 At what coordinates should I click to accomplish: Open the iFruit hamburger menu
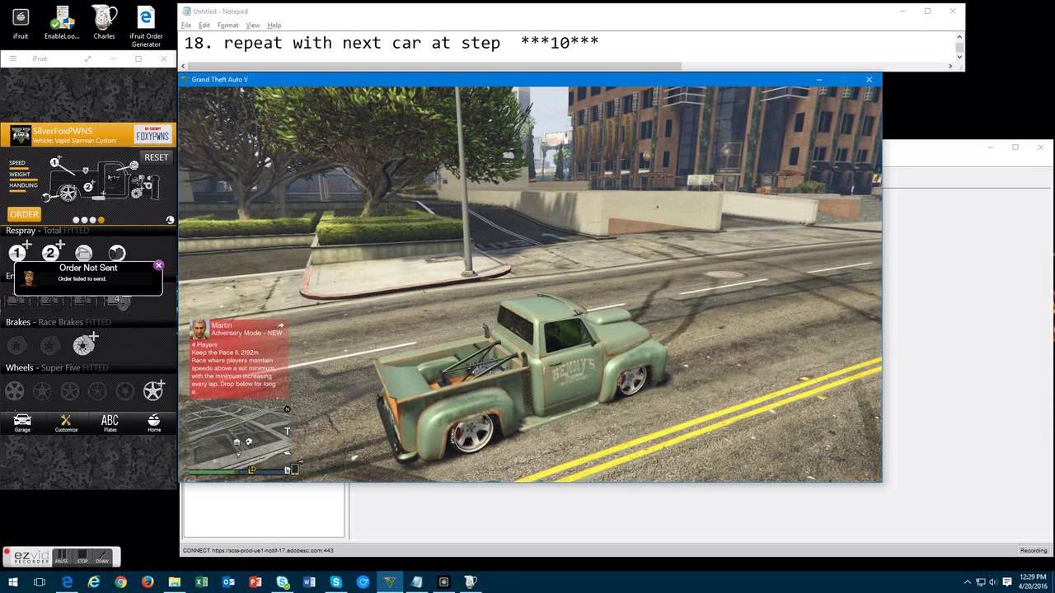tap(13, 59)
